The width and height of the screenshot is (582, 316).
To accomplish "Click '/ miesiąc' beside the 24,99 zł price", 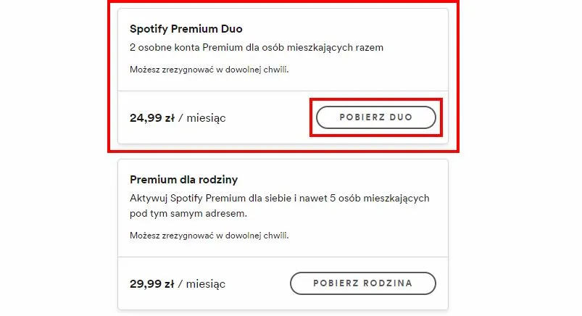I will [201, 117].
